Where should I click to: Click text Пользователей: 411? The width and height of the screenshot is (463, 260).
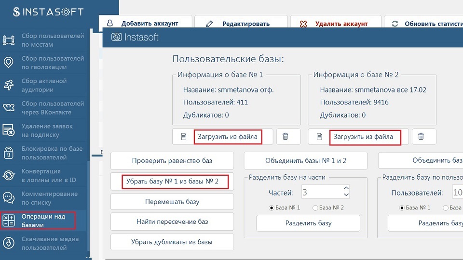(x=215, y=102)
